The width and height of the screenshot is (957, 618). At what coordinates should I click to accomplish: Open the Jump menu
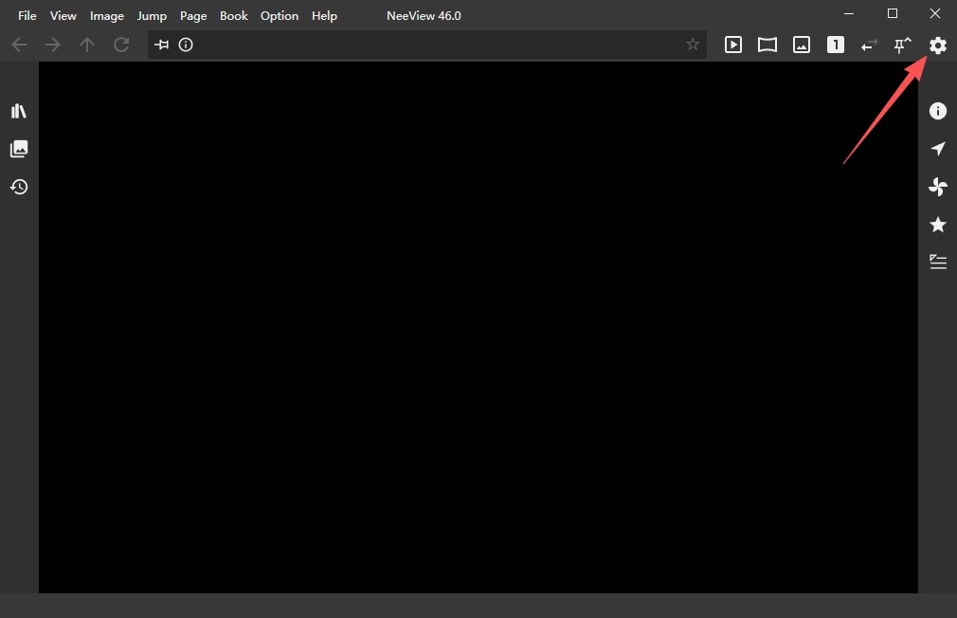click(x=152, y=16)
